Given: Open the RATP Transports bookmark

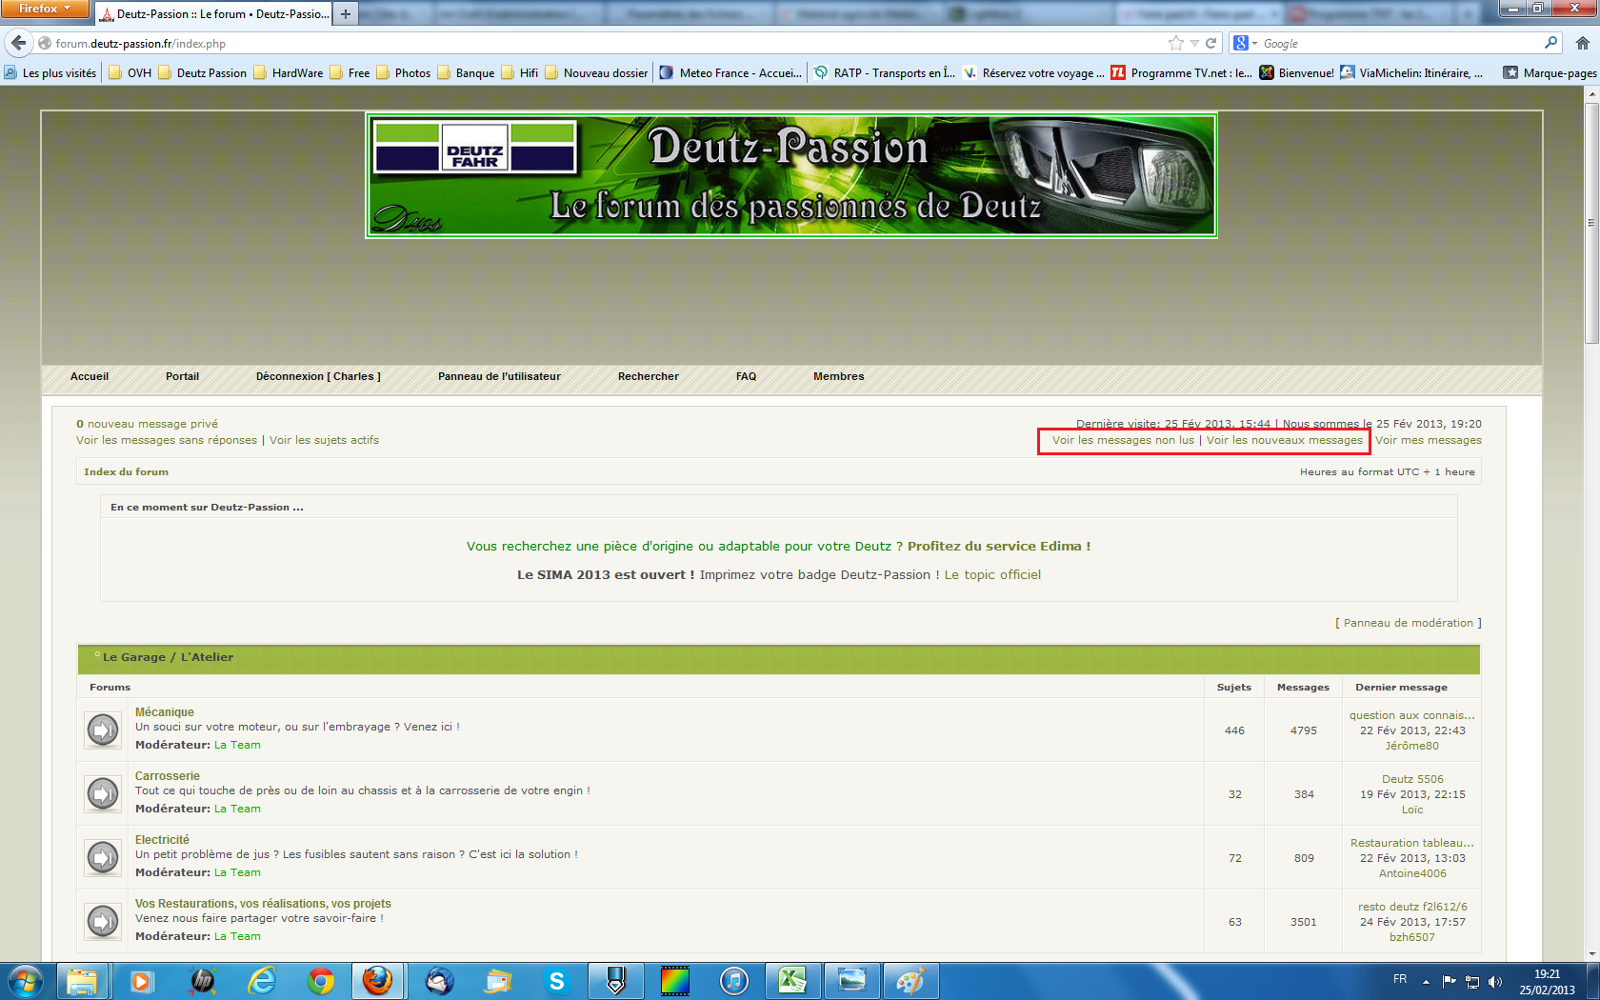Looking at the screenshot, I should [x=884, y=72].
